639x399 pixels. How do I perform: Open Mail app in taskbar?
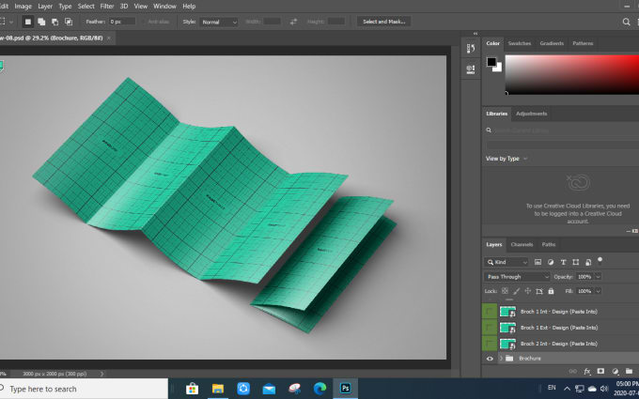pos(269,389)
